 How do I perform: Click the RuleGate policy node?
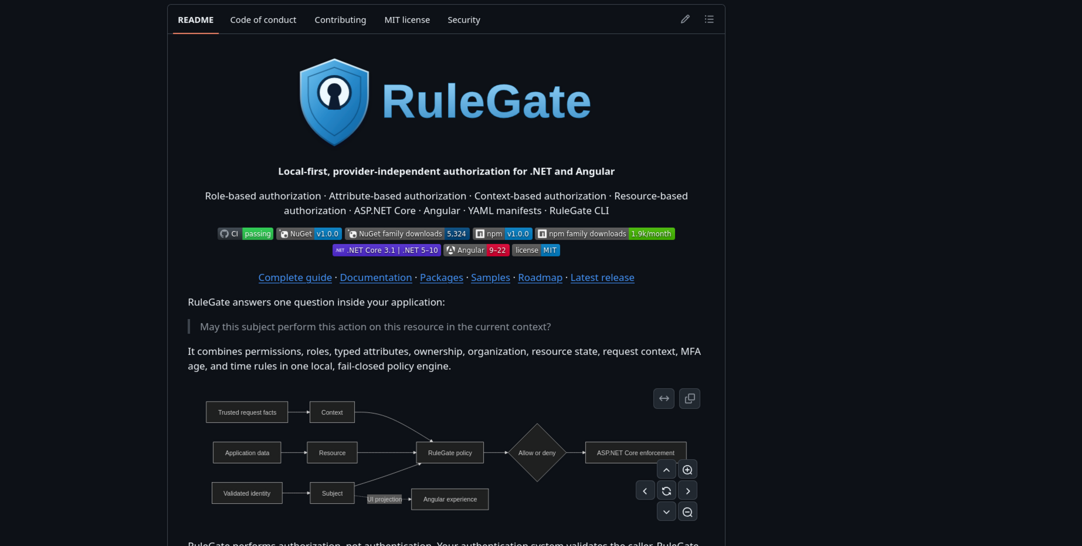pos(450,453)
